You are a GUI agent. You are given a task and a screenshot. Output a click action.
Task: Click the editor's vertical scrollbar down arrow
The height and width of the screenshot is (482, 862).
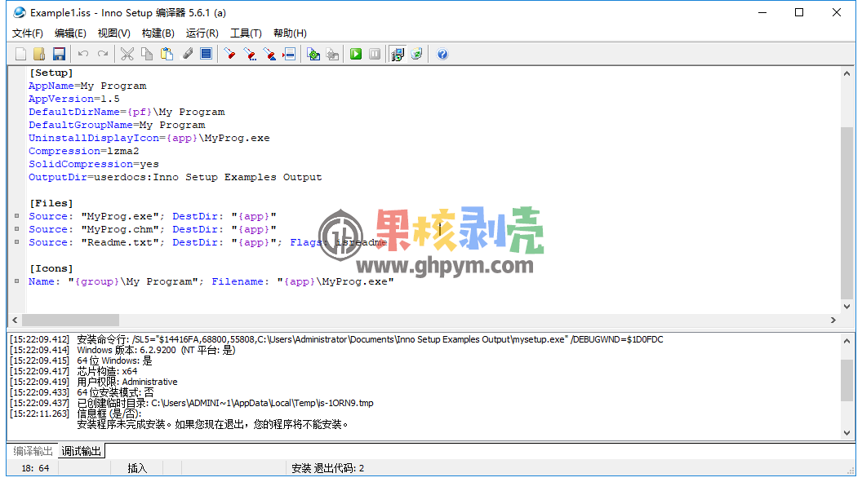click(846, 307)
